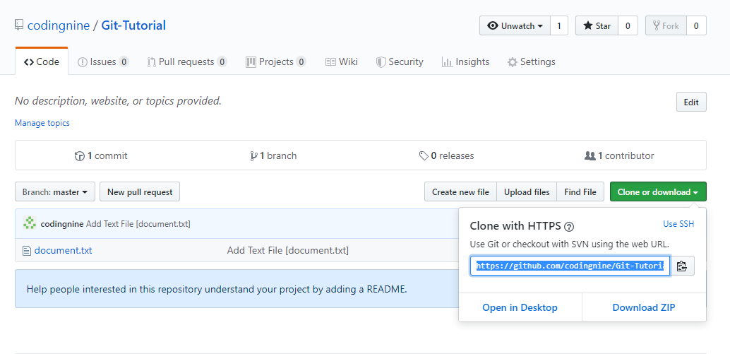Viewport: 730px width, 354px height.
Task: Click Create new file button
Action: [x=460, y=192]
